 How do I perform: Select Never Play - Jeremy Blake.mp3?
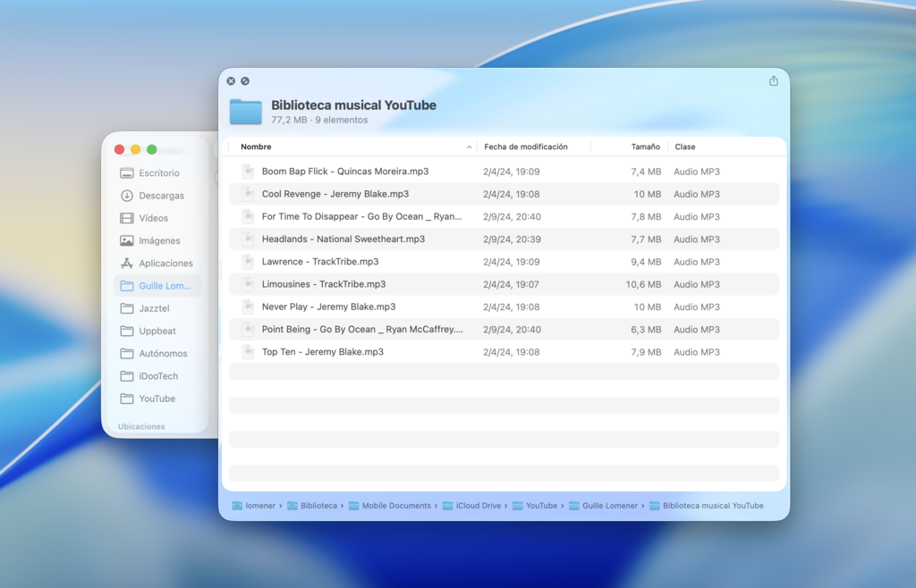tap(329, 307)
